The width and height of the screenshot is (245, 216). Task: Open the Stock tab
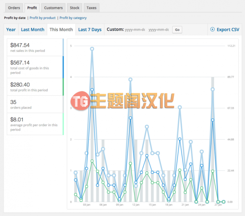tap(75, 8)
